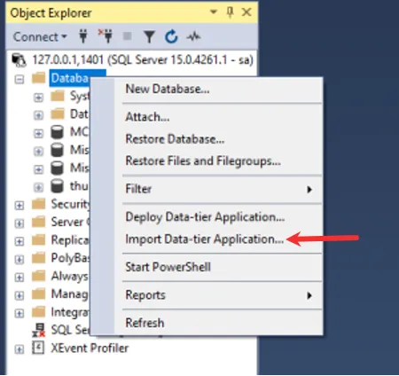The width and height of the screenshot is (399, 376).
Task: Open the Object Explorer window position dropdown arrow
Action: [x=214, y=12]
